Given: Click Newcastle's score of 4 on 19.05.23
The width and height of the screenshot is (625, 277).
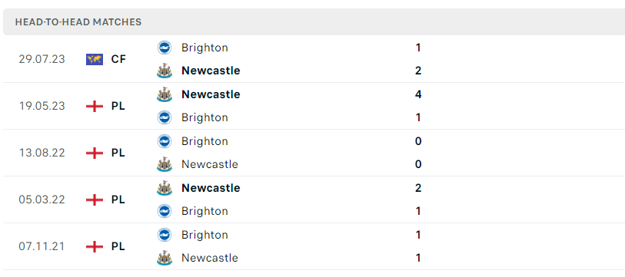Looking at the screenshot, I should [x=418, y=94].
